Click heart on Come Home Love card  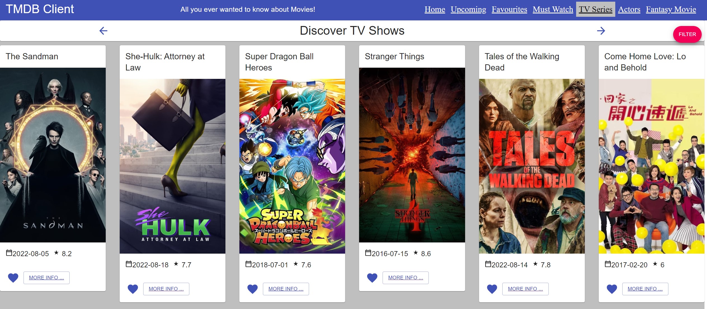pos(612,289)
